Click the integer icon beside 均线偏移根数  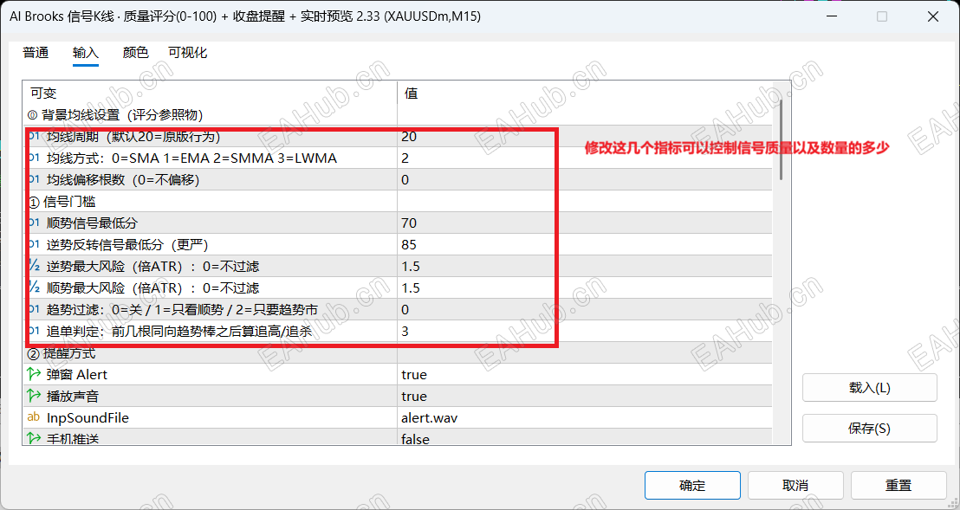pyautogui.click(x=34, y=180)
